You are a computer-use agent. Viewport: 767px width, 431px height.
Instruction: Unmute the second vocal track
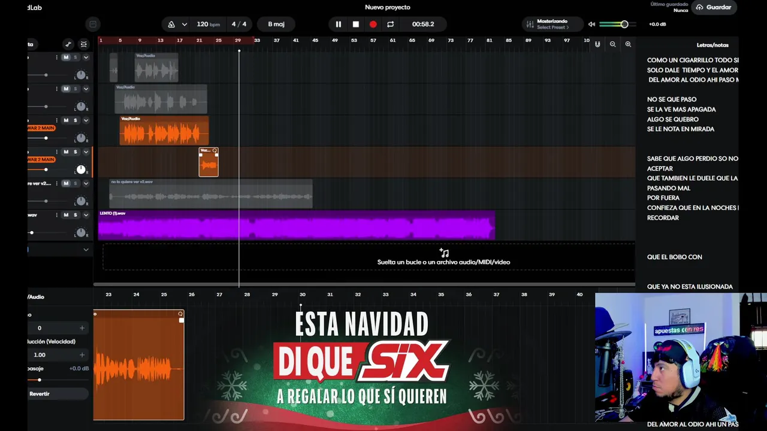coord(66,89)
